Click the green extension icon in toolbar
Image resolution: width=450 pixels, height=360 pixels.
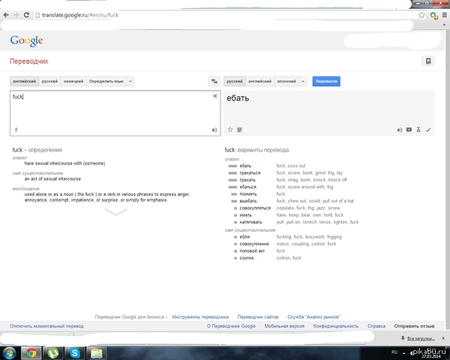pos(433,16)
